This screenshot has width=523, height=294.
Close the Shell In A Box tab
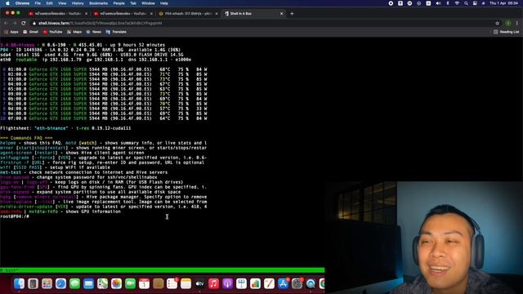click(281, 14)
